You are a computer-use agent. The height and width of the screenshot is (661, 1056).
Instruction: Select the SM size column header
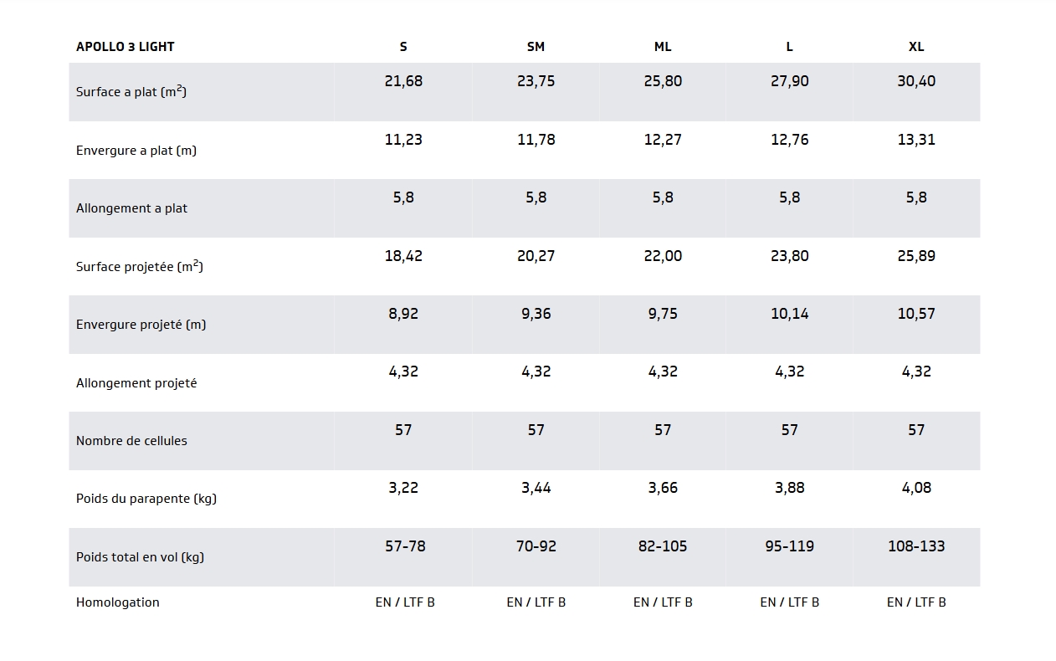pyautogui.click(x=536, y=47)
